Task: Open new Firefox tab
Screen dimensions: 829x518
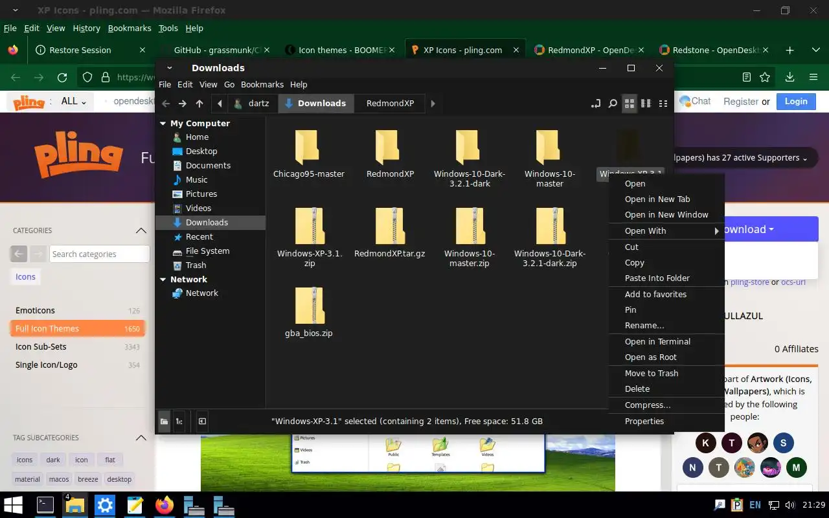Action: [x=789, y=50]
